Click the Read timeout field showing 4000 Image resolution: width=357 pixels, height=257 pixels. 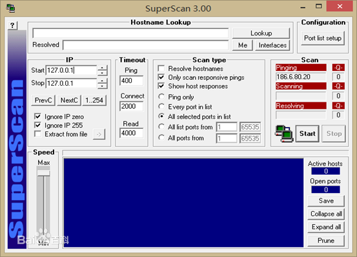131,133
